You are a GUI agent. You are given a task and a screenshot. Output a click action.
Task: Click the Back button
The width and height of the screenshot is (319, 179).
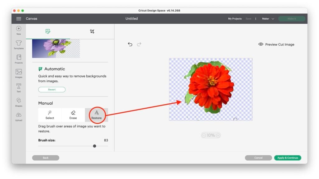pyautogui.click(x=45, y=158)
